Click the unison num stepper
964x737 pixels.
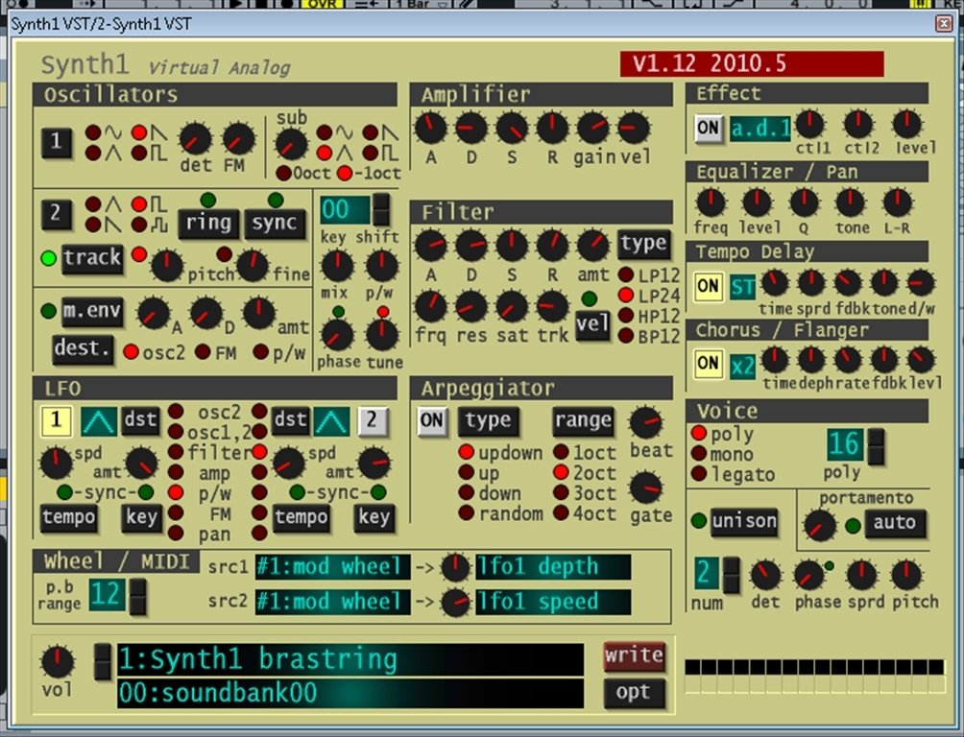731,576
